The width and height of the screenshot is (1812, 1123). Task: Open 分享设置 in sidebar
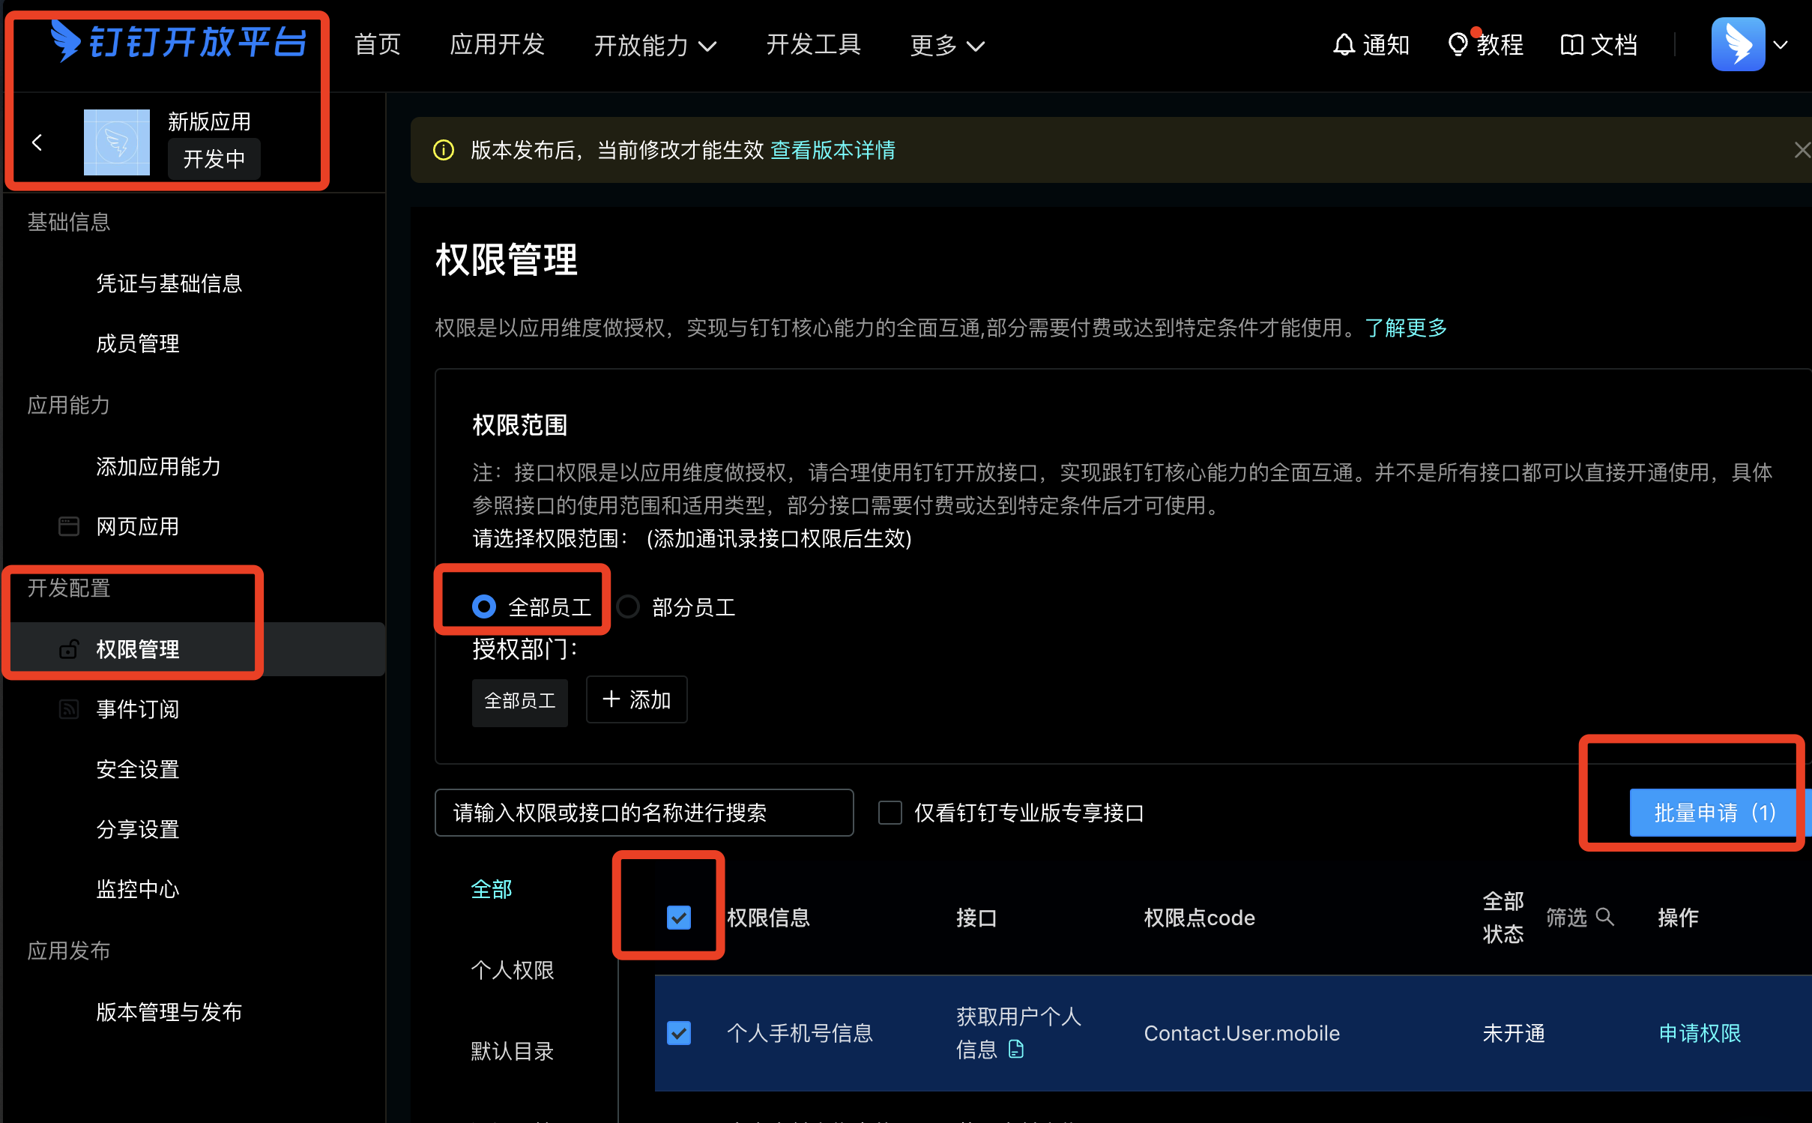click(x=138, y=829)
